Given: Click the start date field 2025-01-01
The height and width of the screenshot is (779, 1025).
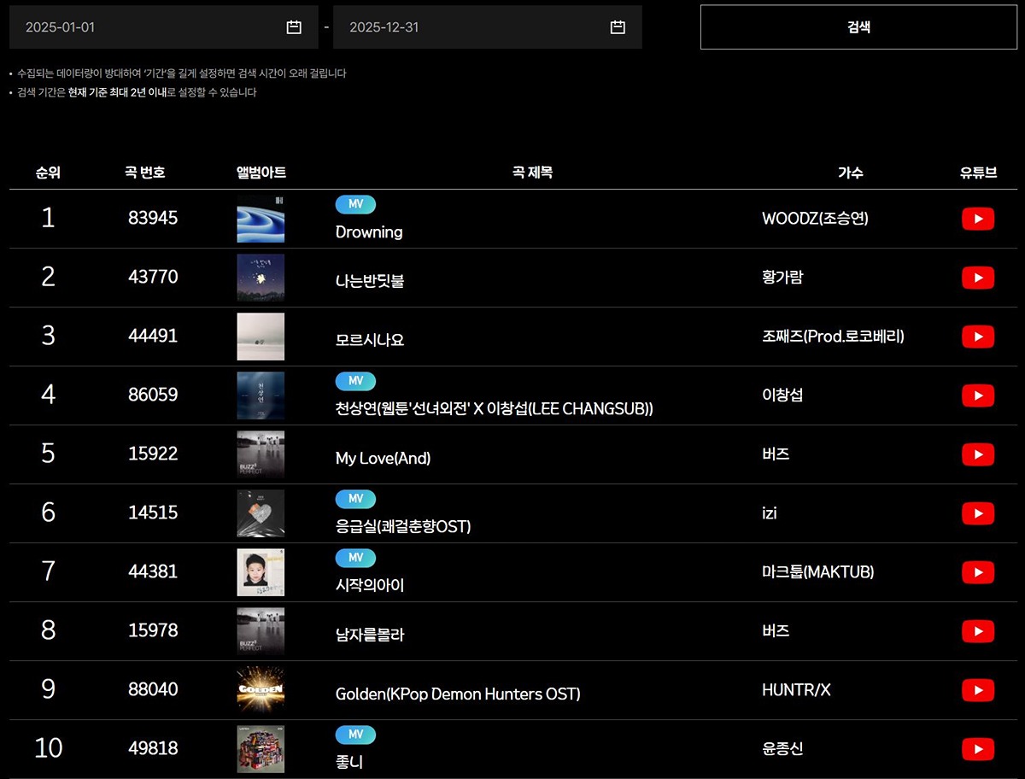Looking at the screenshot, I should tap(145, 27).
